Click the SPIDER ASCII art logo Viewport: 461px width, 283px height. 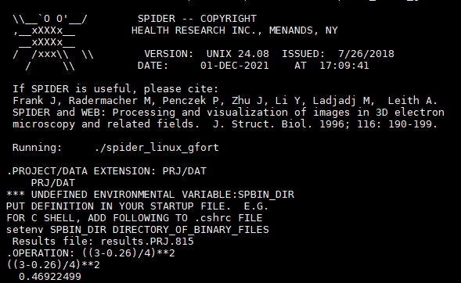point(53,42)
